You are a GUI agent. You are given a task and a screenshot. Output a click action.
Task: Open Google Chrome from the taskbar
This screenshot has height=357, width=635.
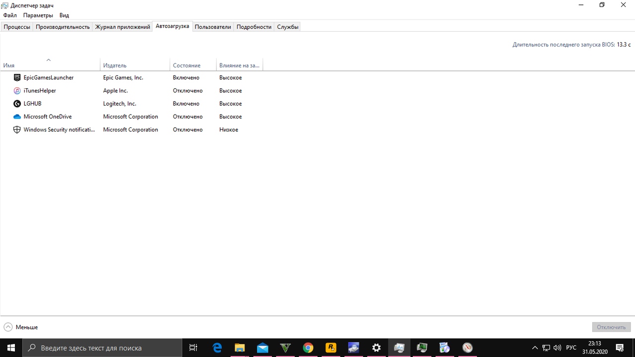tap(308, 348)
